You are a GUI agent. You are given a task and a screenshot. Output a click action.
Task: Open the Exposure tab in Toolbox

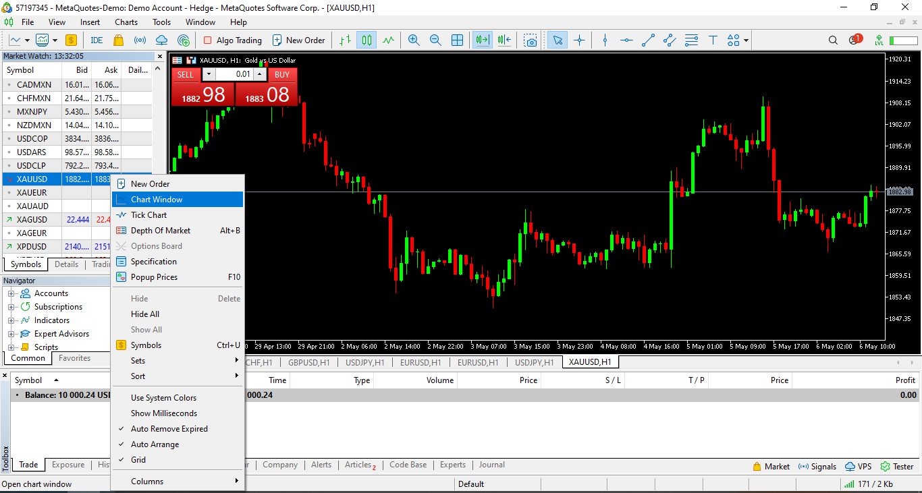click(x=68, y=465)
